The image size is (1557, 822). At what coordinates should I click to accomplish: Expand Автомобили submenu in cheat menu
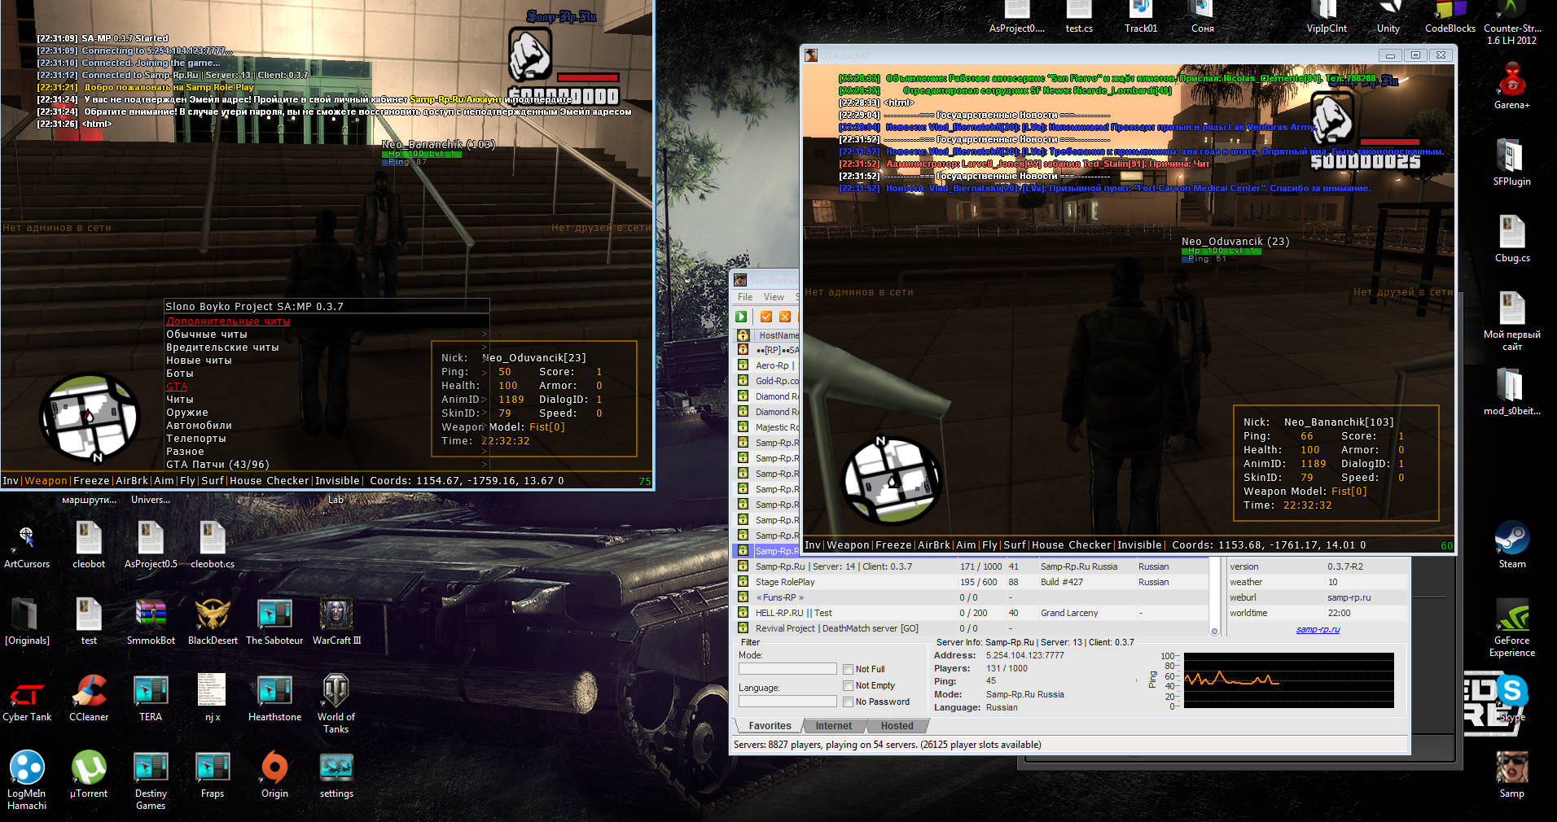327,426
